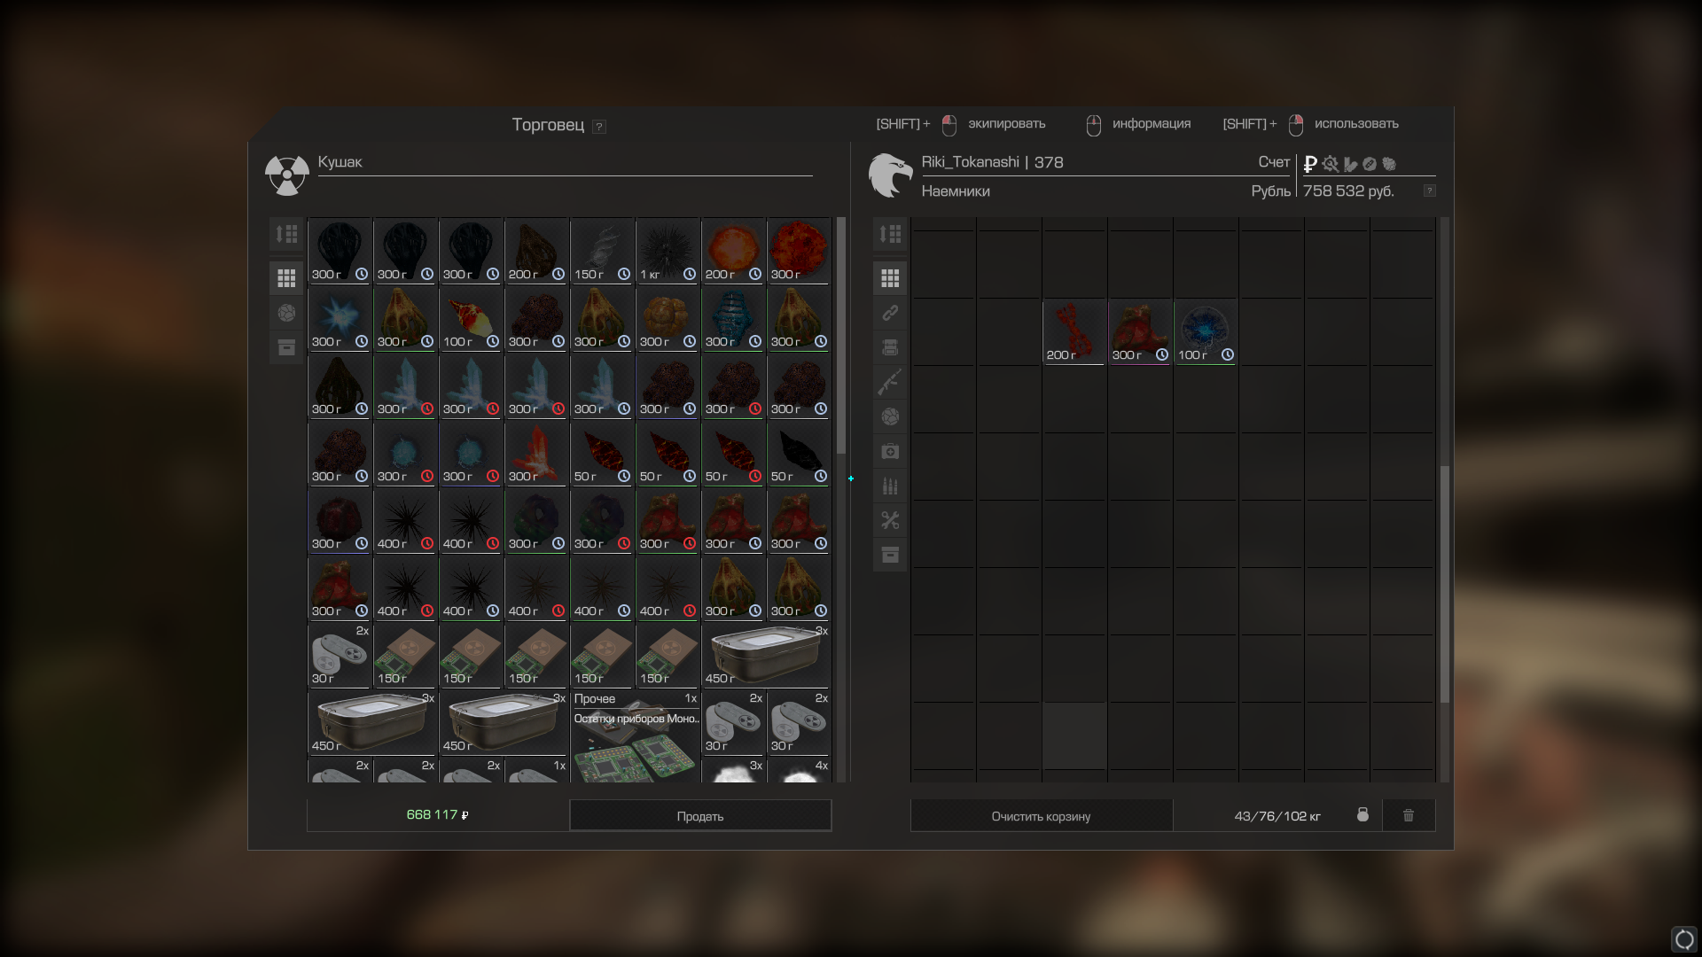The image size is (1702, 957).
Task: Filter player inventory by weapons rifle icon
Action: click(890, 382)
